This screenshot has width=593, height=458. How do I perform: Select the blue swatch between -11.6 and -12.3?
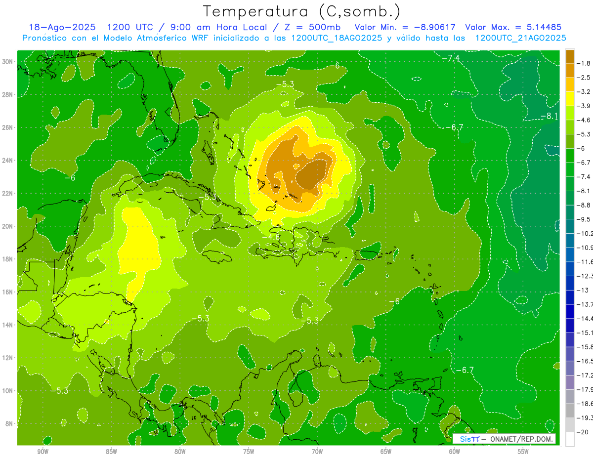click(570, 269)
